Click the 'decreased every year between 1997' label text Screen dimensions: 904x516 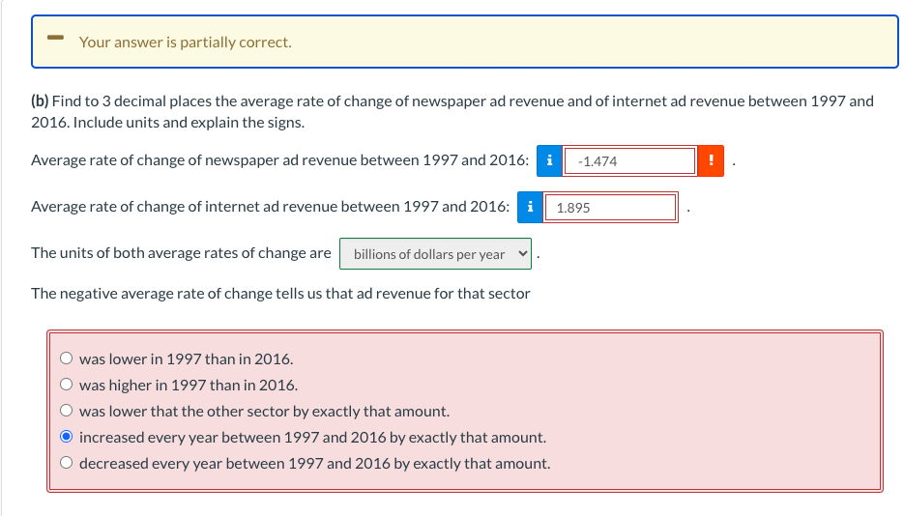click(315, 464)
